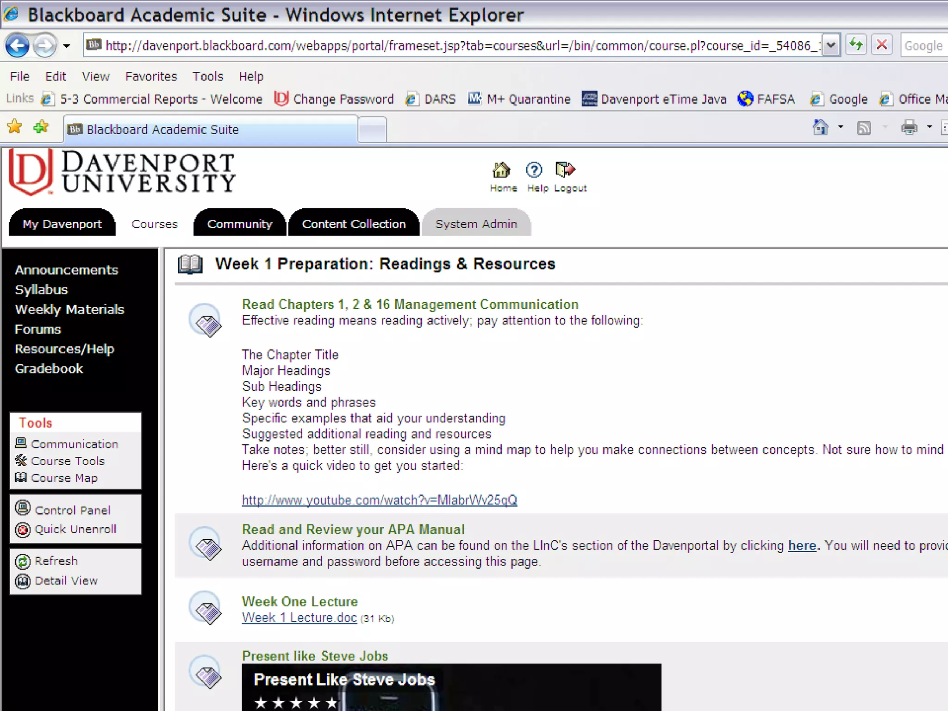Expand the browser Home button dropdown arrow

point(841,127)
